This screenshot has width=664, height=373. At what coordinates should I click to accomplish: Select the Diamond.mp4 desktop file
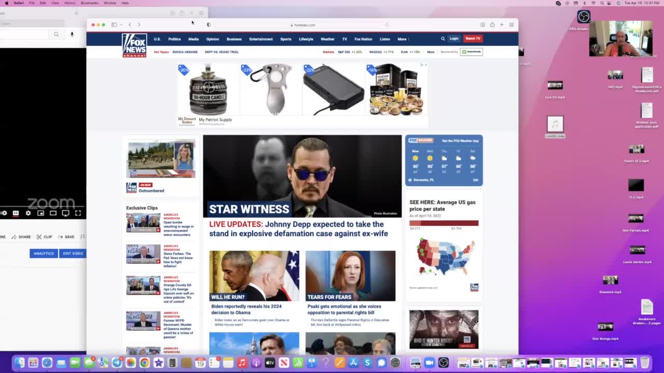pos(610,283)
